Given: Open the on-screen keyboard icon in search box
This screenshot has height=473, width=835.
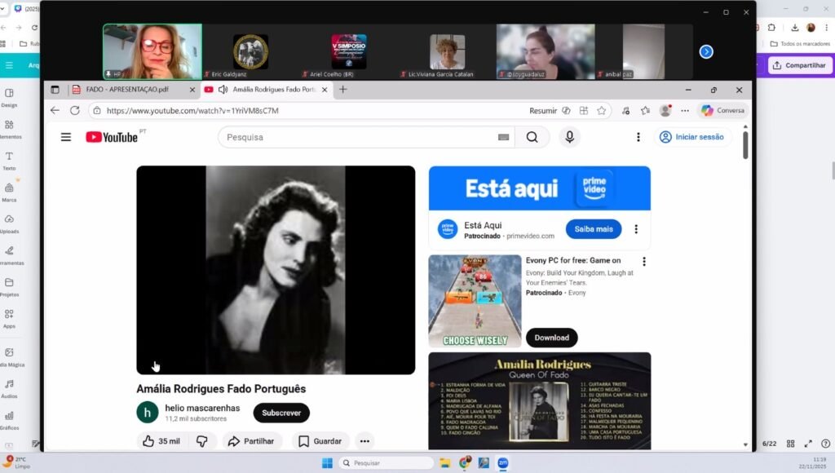Looking at the screenshot, I should [503, 138].
